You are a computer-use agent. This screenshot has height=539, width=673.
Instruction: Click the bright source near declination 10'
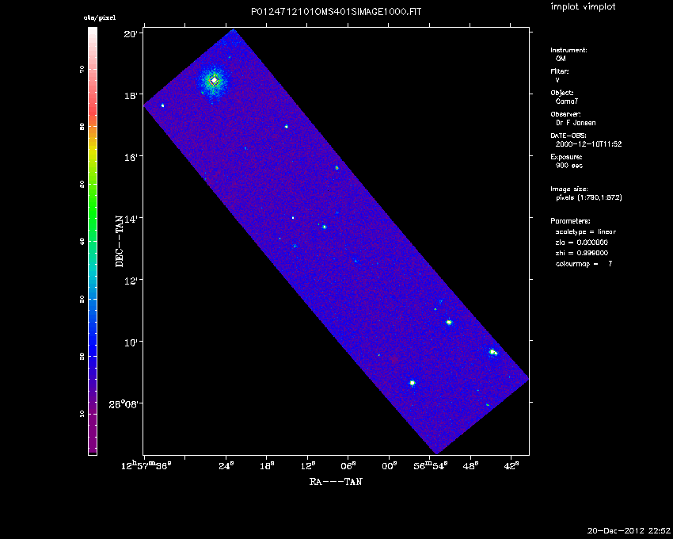pyautogui.click(x=449, y=323)
